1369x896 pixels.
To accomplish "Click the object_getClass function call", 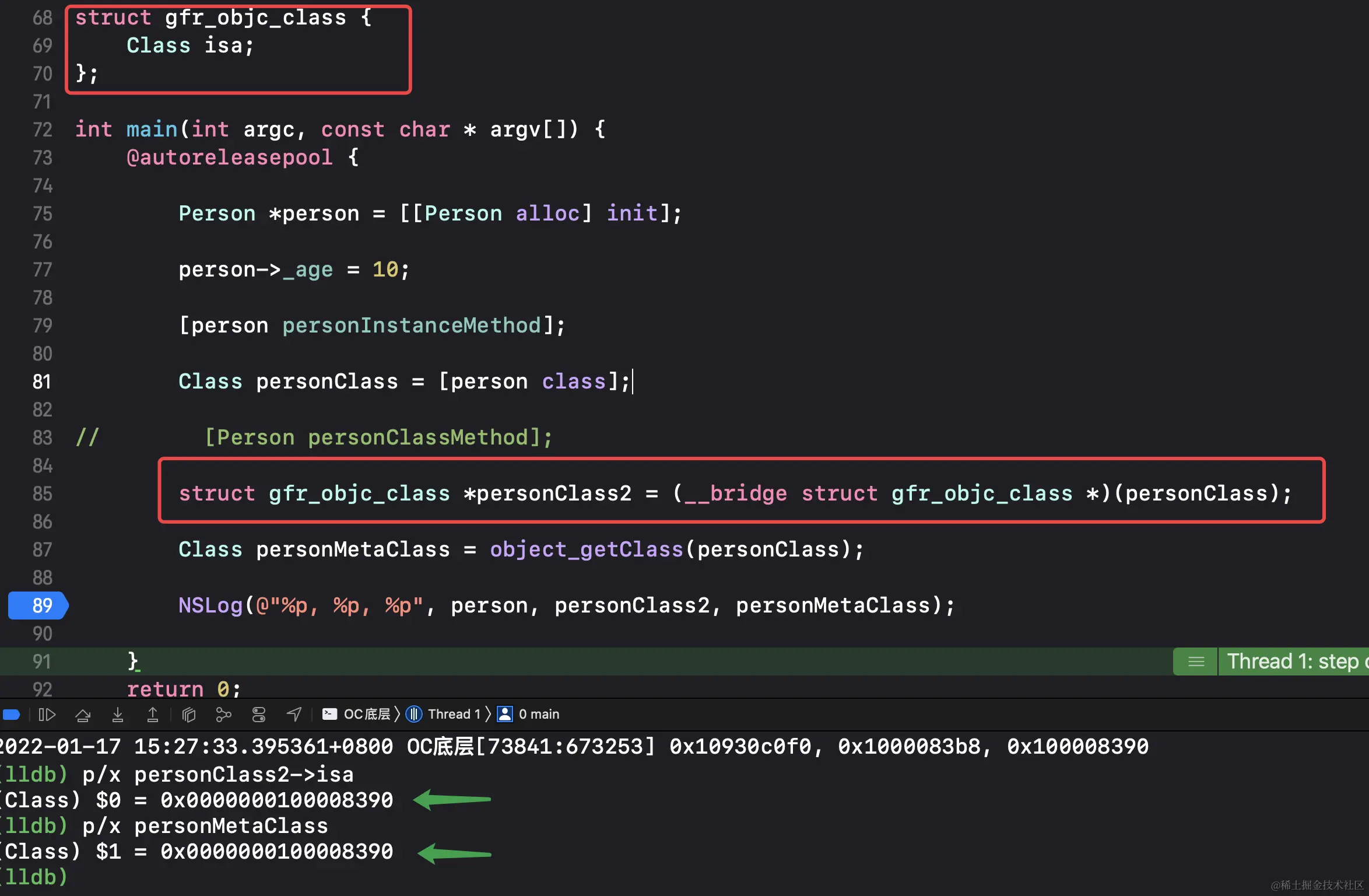I will (586, 549).
